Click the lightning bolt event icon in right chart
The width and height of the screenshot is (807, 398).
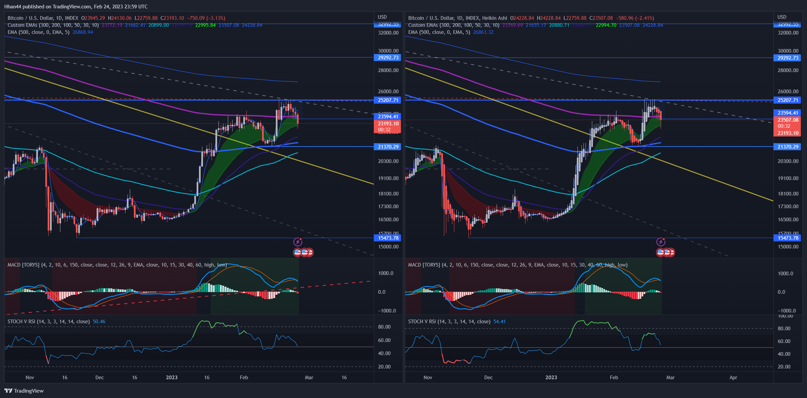click(x=661, y=242)
